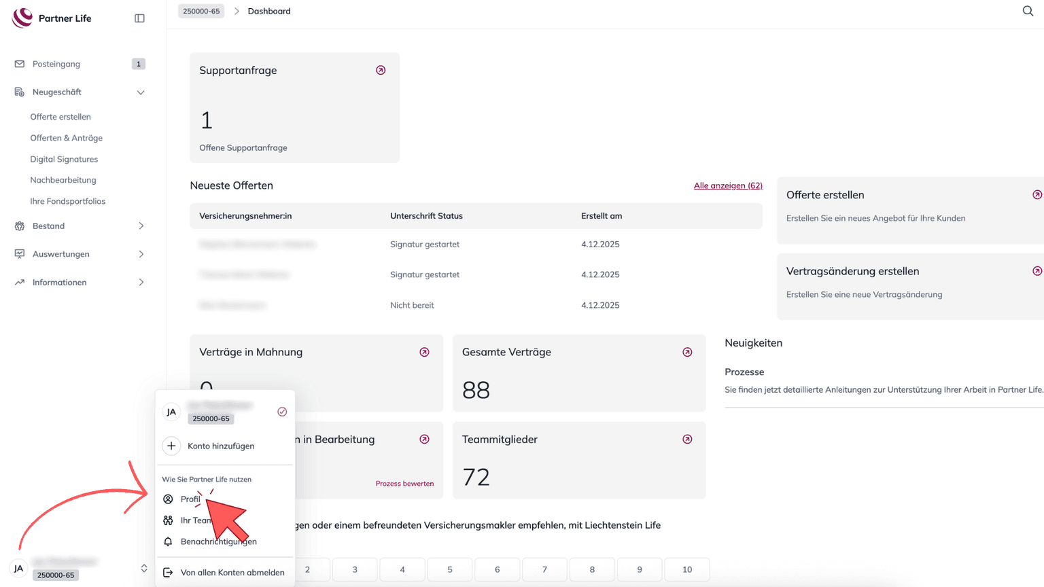This screenshot has height=587, width=1044.
Task: Select rating number 7 on the scale
Action: tap(544, 569)
